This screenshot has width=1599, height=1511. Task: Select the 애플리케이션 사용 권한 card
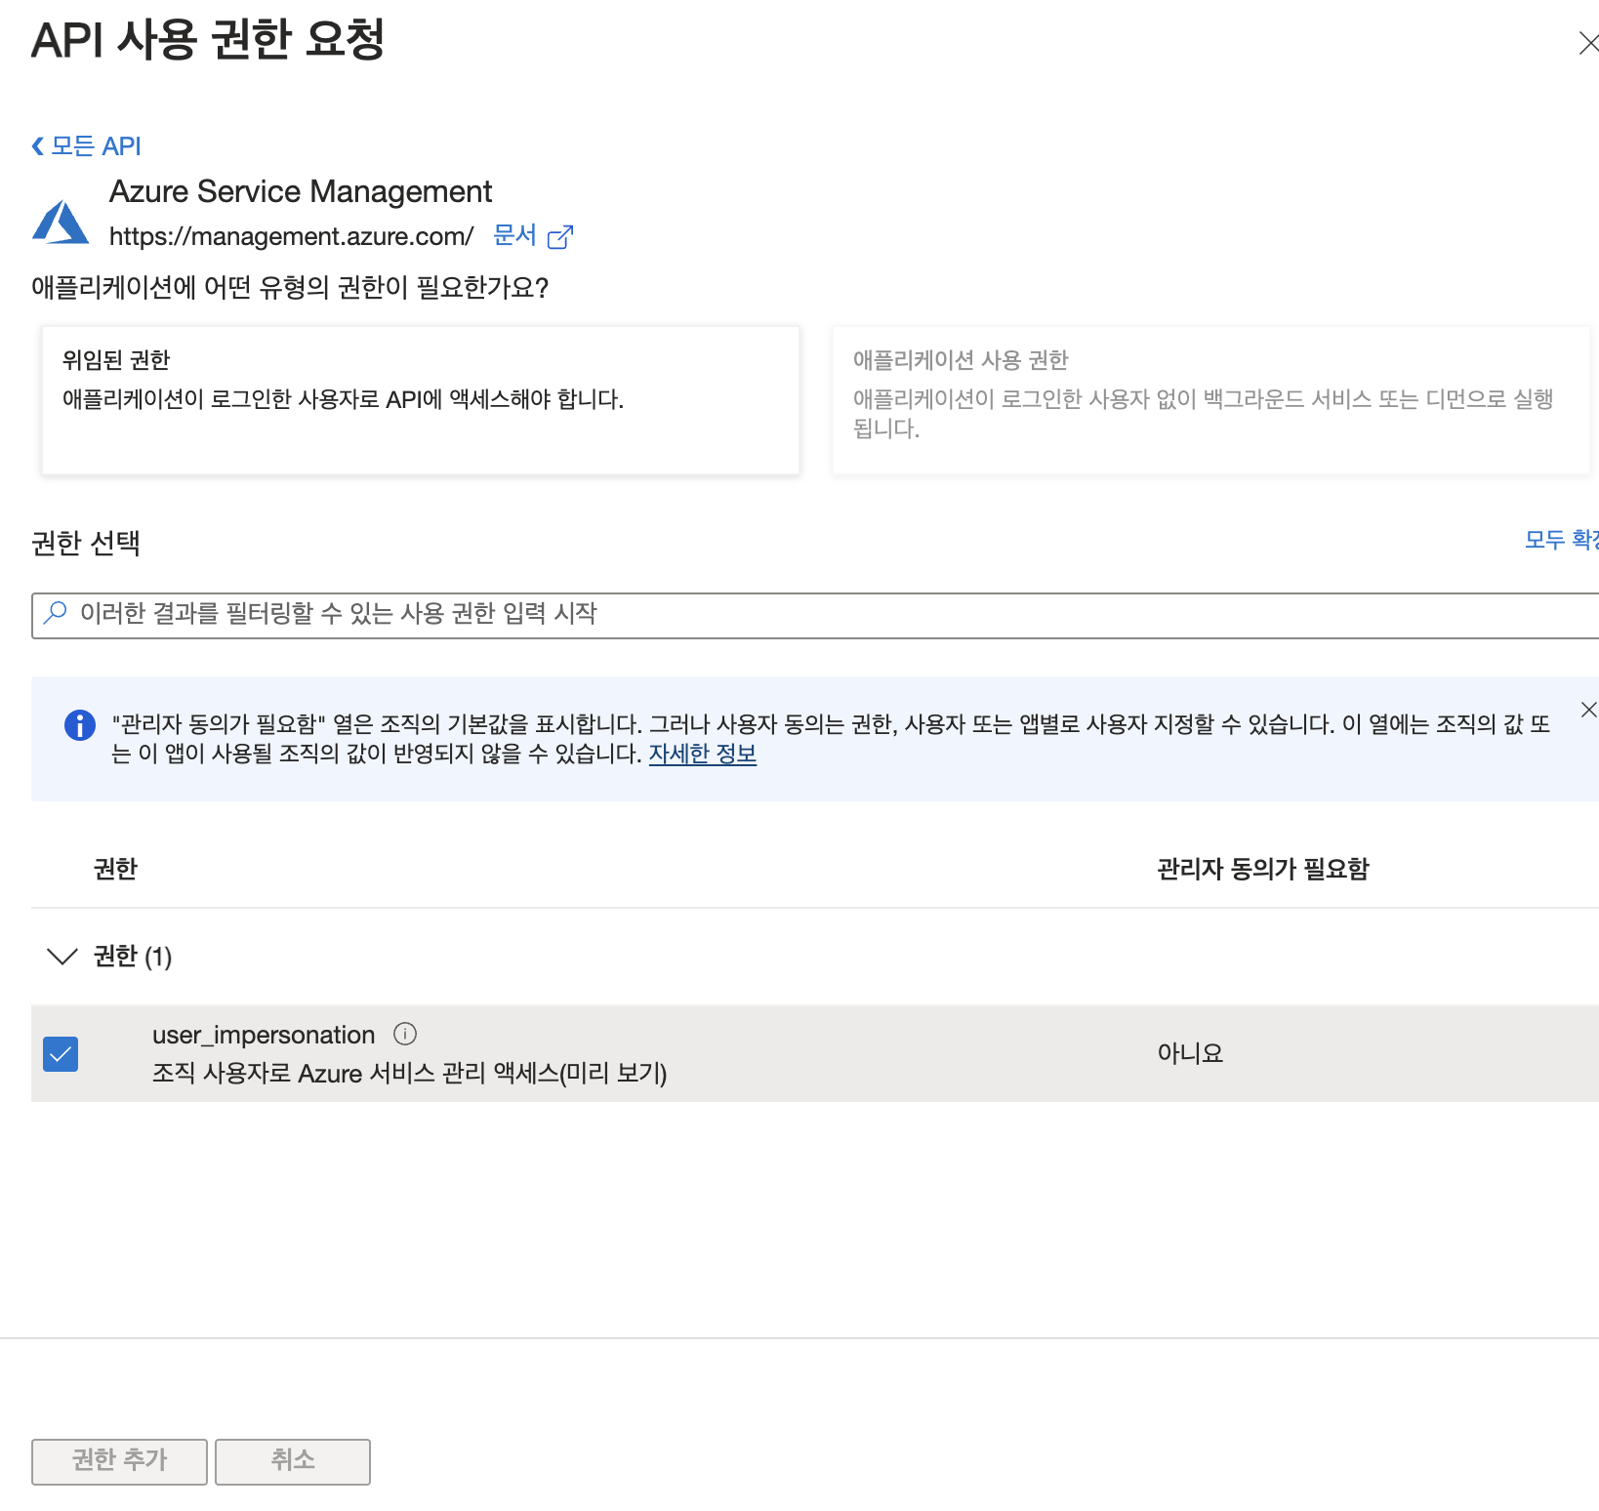1211,400
